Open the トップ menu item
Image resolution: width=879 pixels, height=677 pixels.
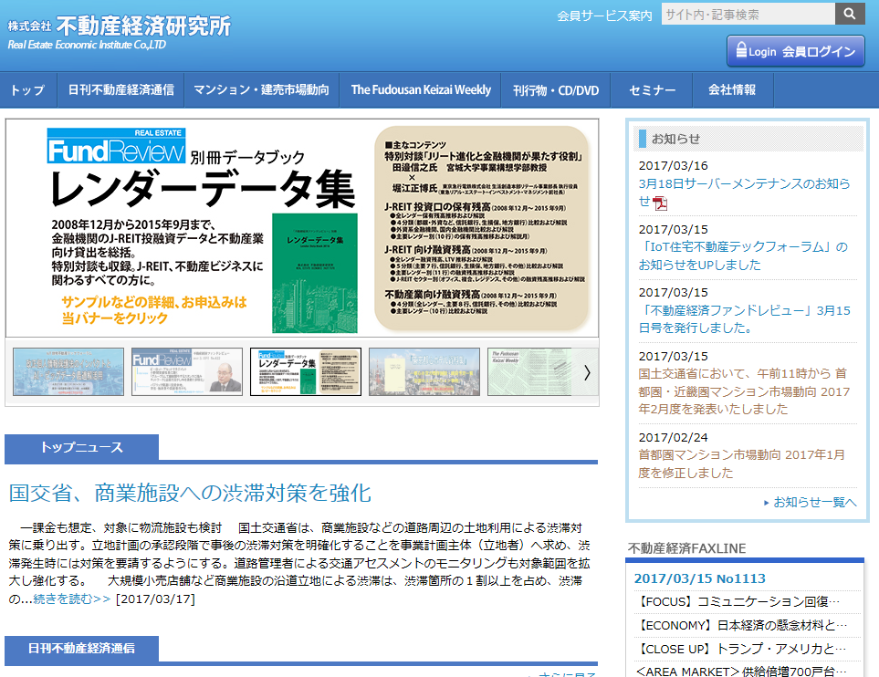point(28,89)
